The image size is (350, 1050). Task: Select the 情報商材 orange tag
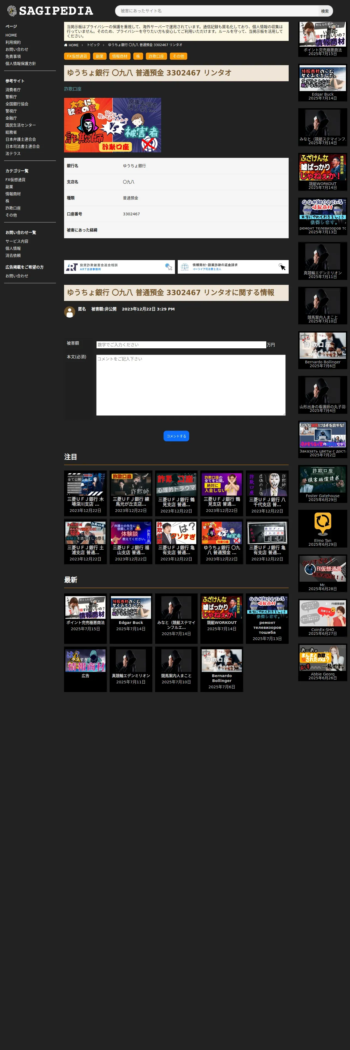[x=120, y=56]
